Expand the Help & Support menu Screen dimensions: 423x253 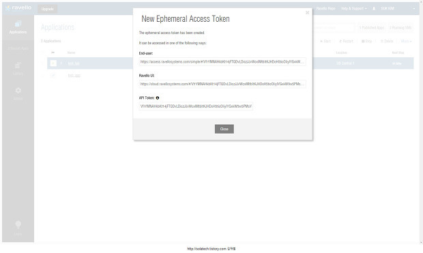click(x=354, y=9)
